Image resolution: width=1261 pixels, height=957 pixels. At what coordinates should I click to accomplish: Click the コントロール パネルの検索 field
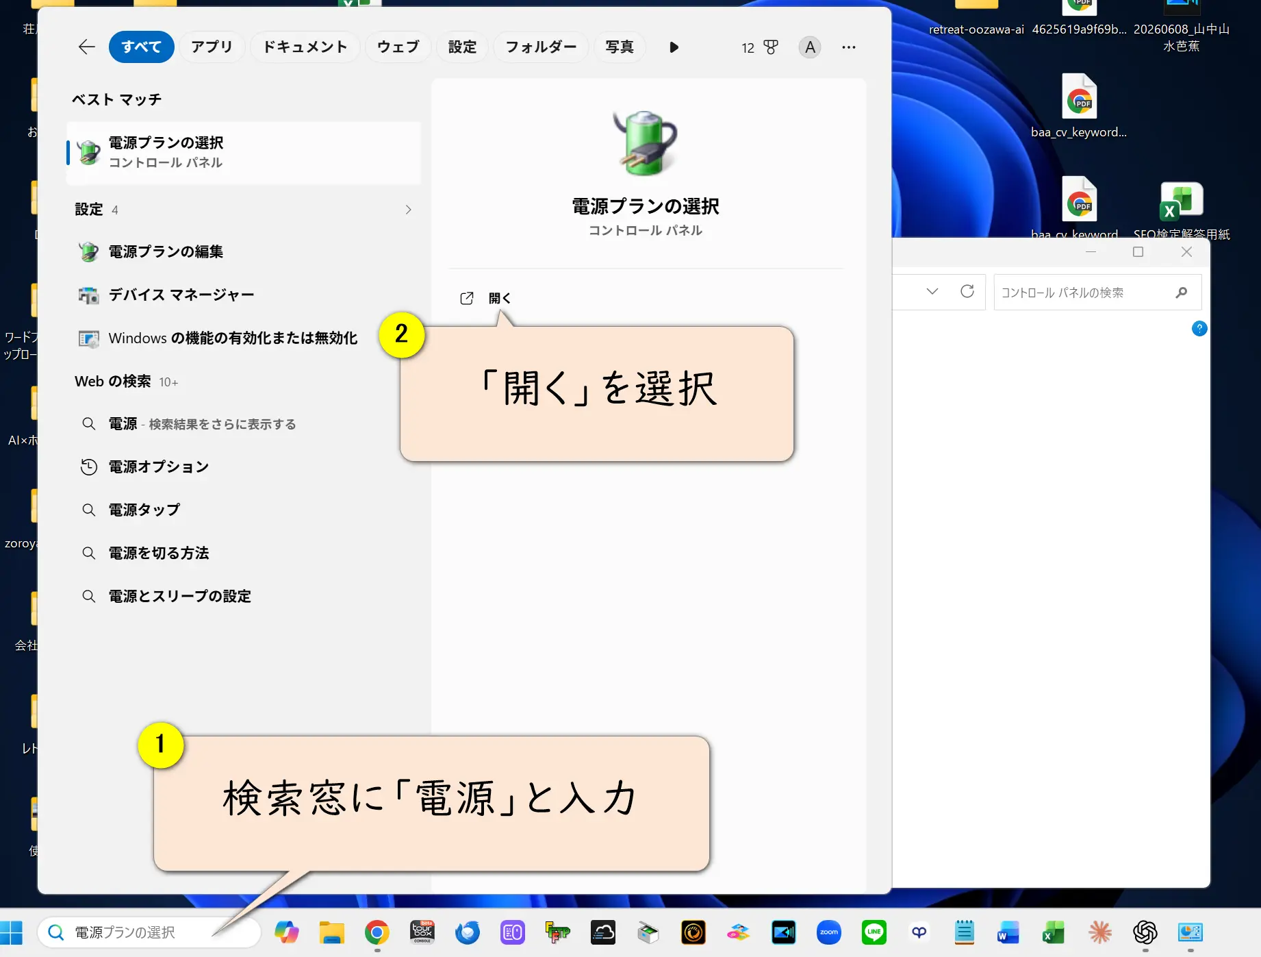click(x=1097, y=293)
